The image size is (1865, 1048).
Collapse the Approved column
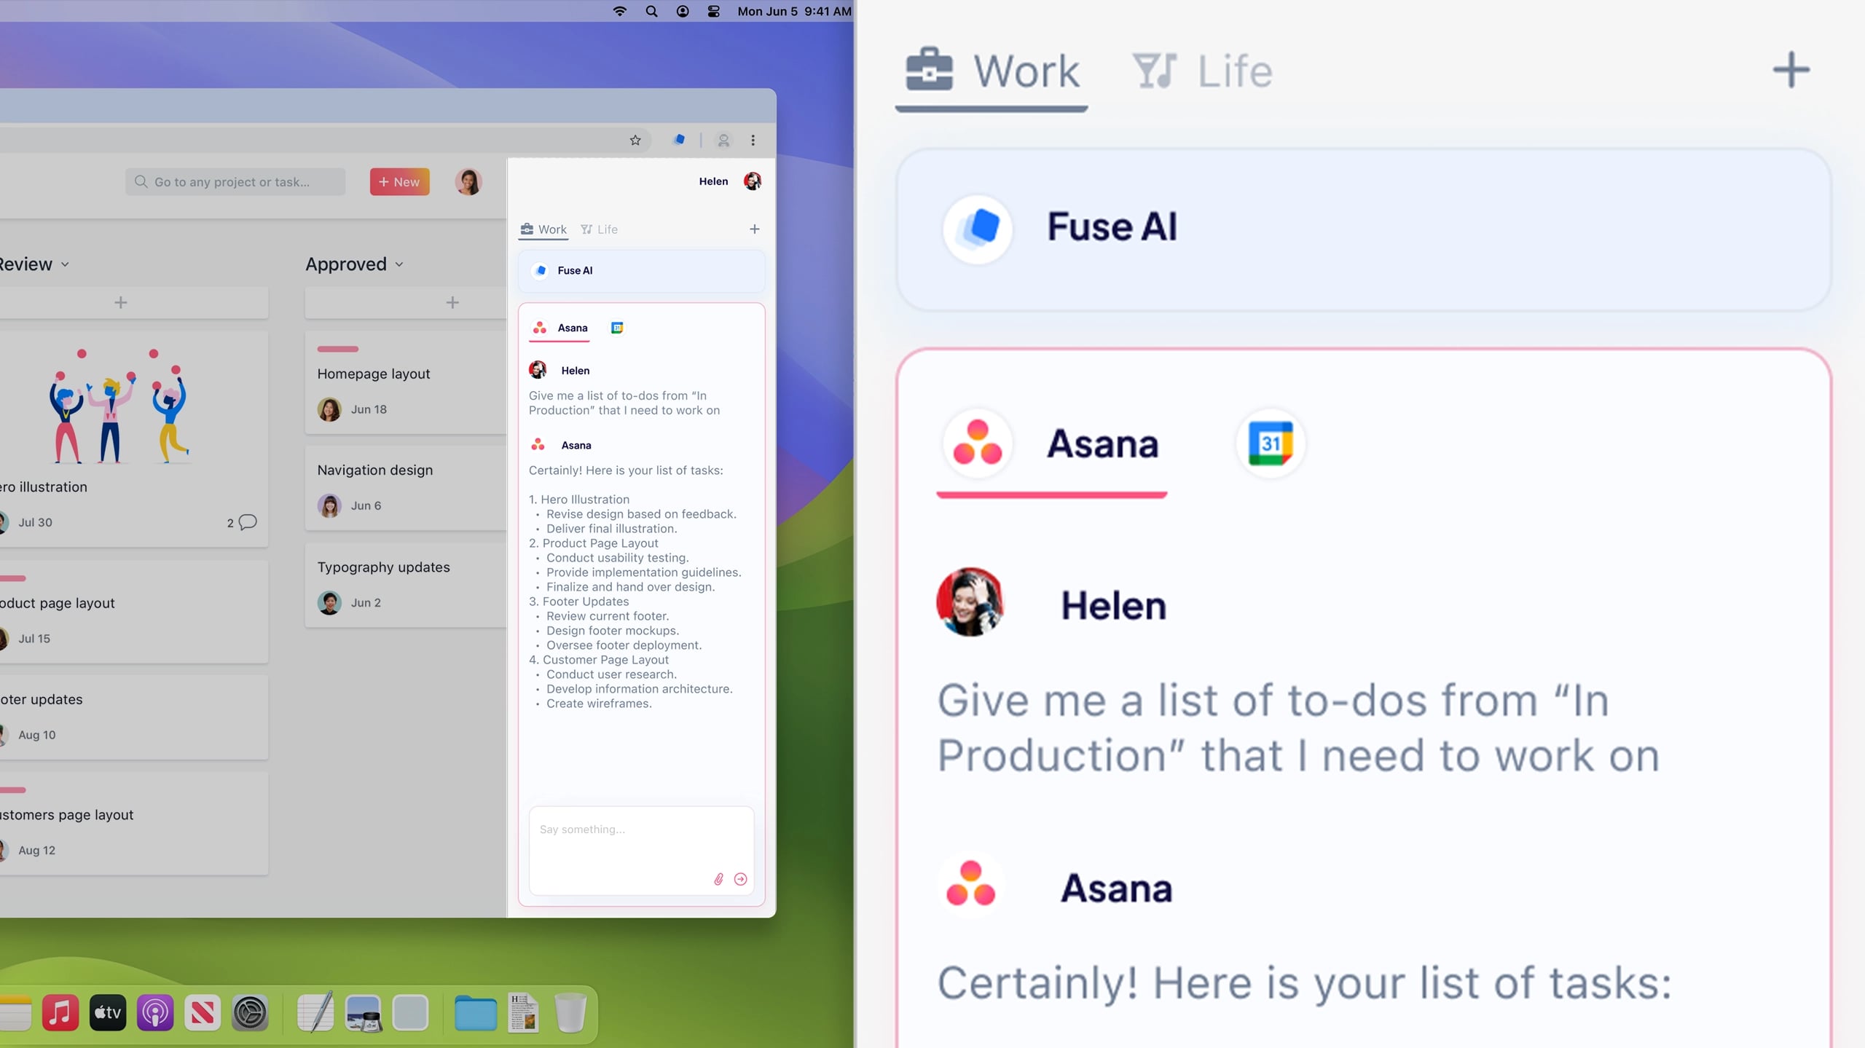pyautogui.click(x=400, y=264)
